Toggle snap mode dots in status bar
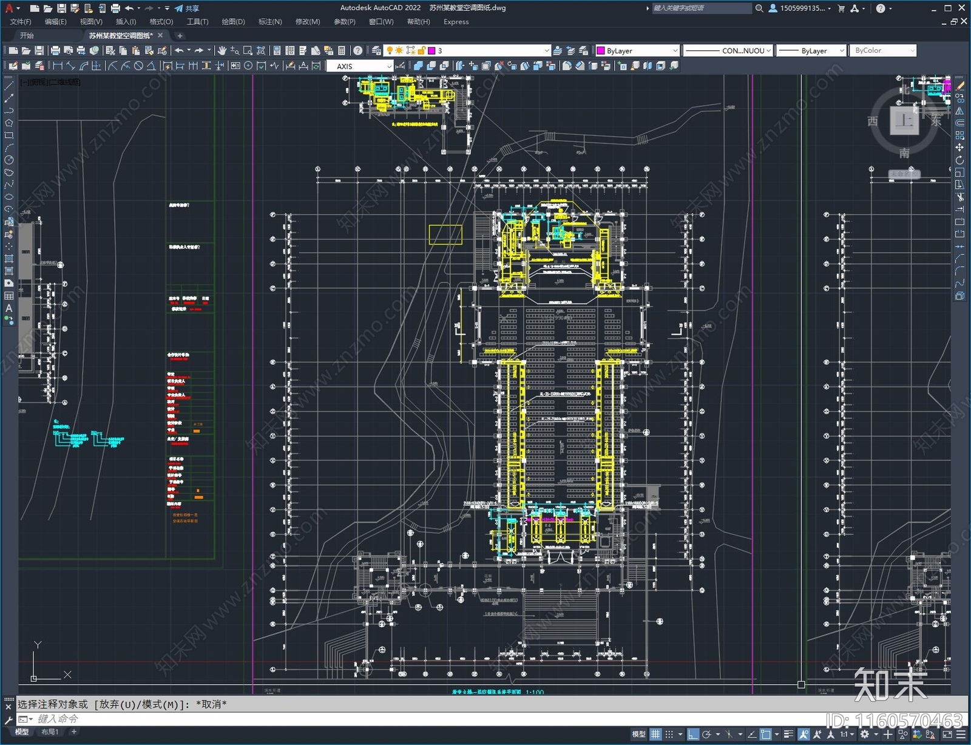Screen dimensions: 971x745 [669, 734]
